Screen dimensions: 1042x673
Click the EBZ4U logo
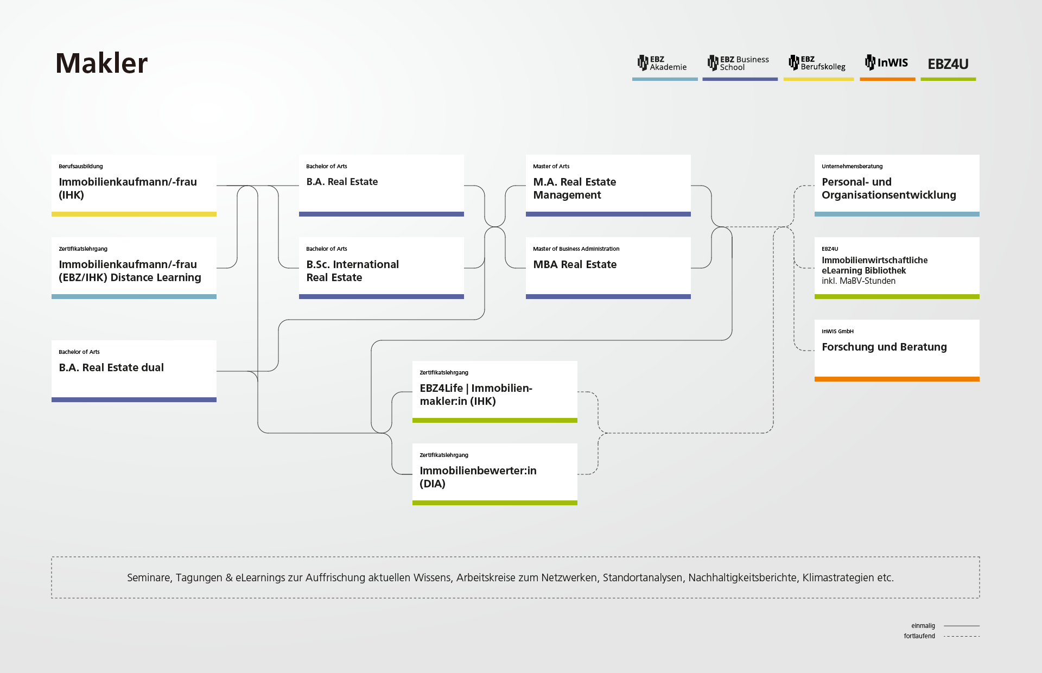948,64
